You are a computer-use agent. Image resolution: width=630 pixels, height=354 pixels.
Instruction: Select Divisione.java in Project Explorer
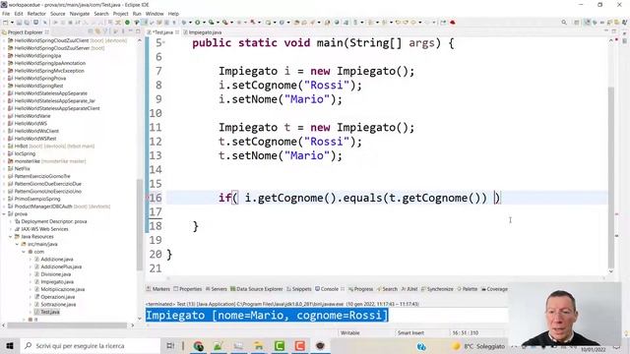point(55,274)
